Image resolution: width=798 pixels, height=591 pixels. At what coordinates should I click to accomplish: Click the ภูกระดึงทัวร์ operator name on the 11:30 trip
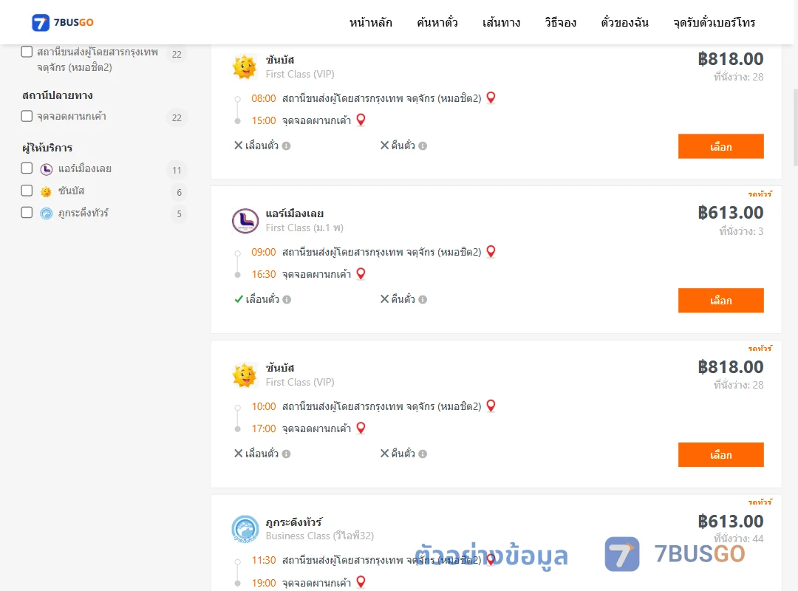tap(293, 522)
